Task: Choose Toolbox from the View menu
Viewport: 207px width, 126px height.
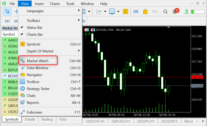Action: [x=50, y=82]
